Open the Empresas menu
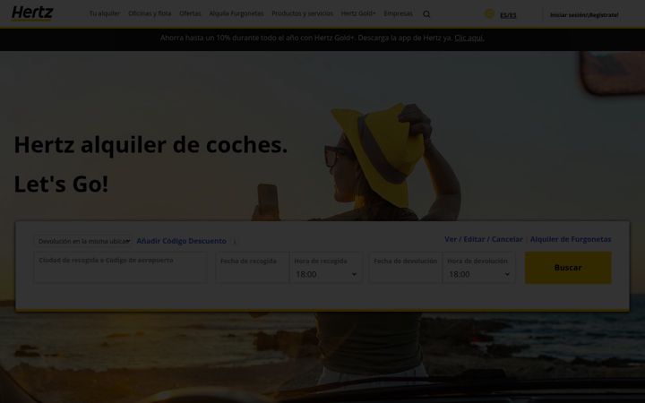 pyautogui.click(x=398, y=13)
